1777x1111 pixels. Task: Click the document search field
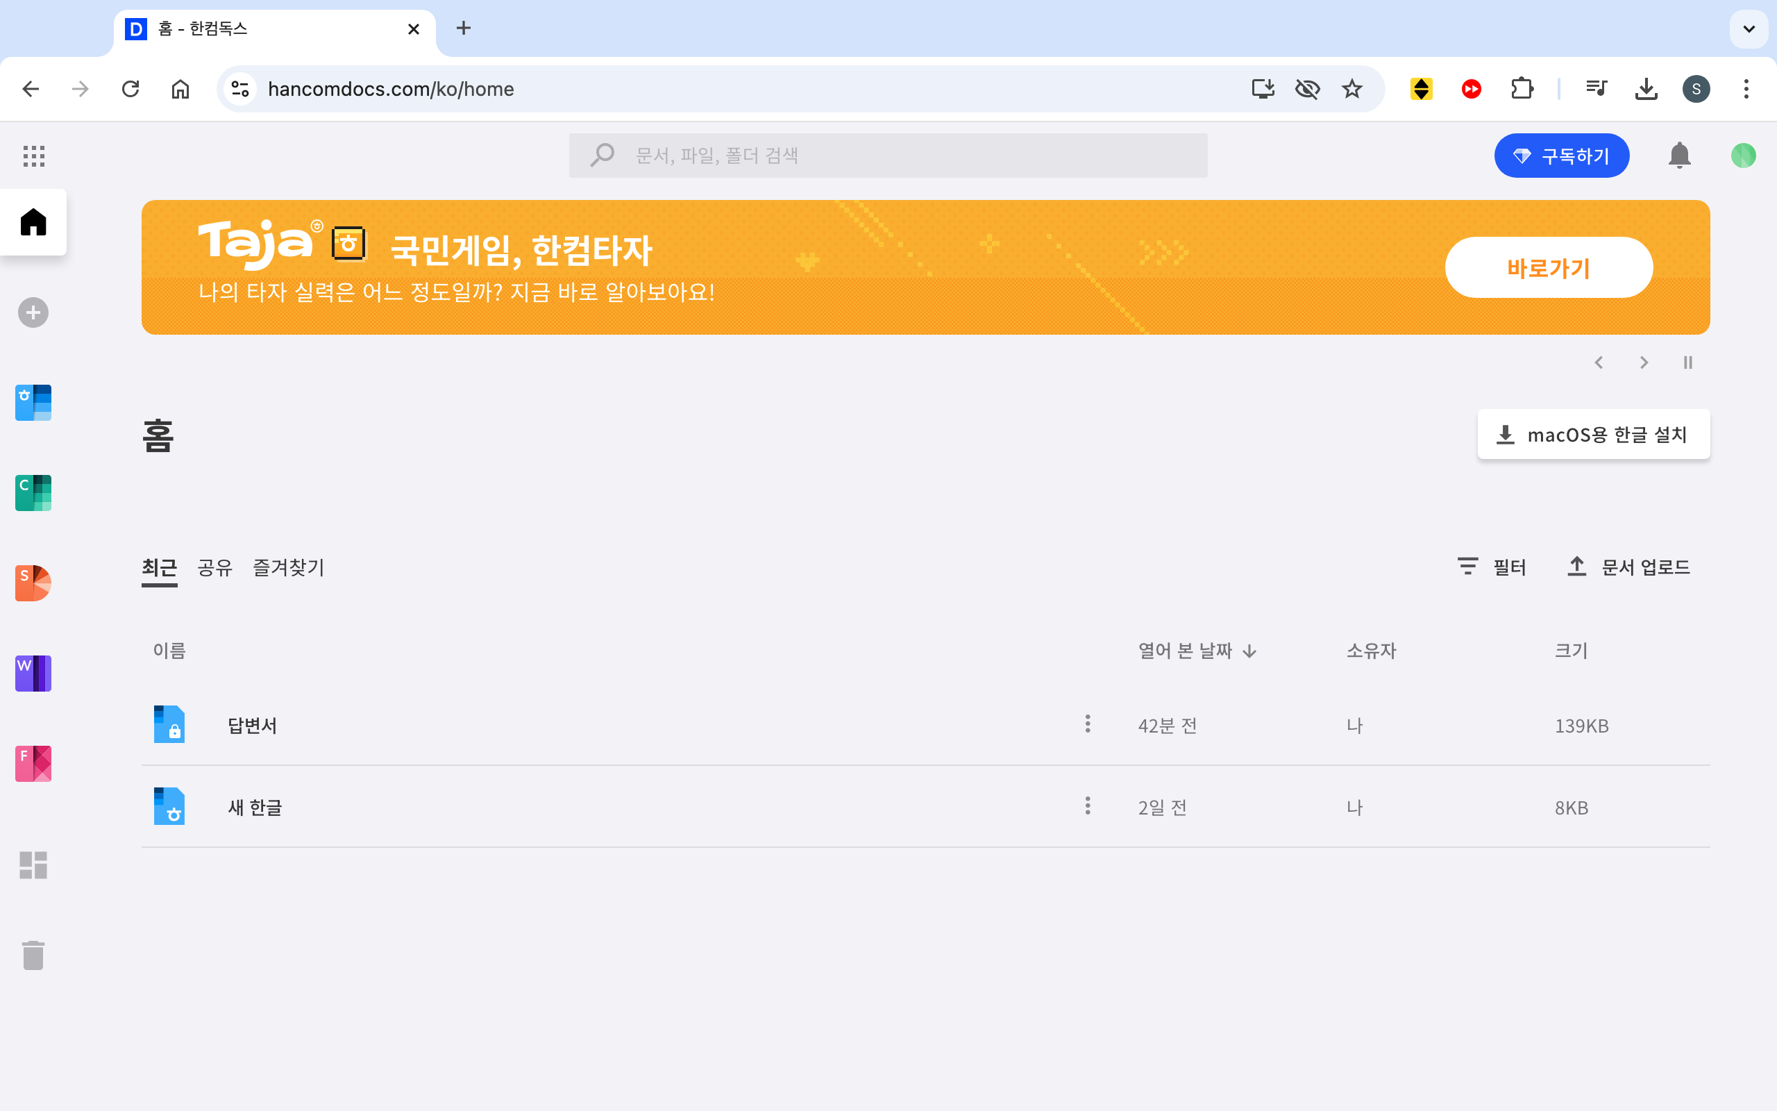point(888,156)
